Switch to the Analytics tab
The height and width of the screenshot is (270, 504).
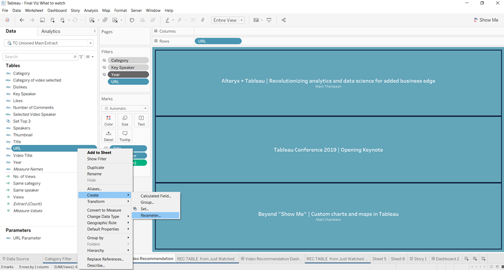click(51, 32)
